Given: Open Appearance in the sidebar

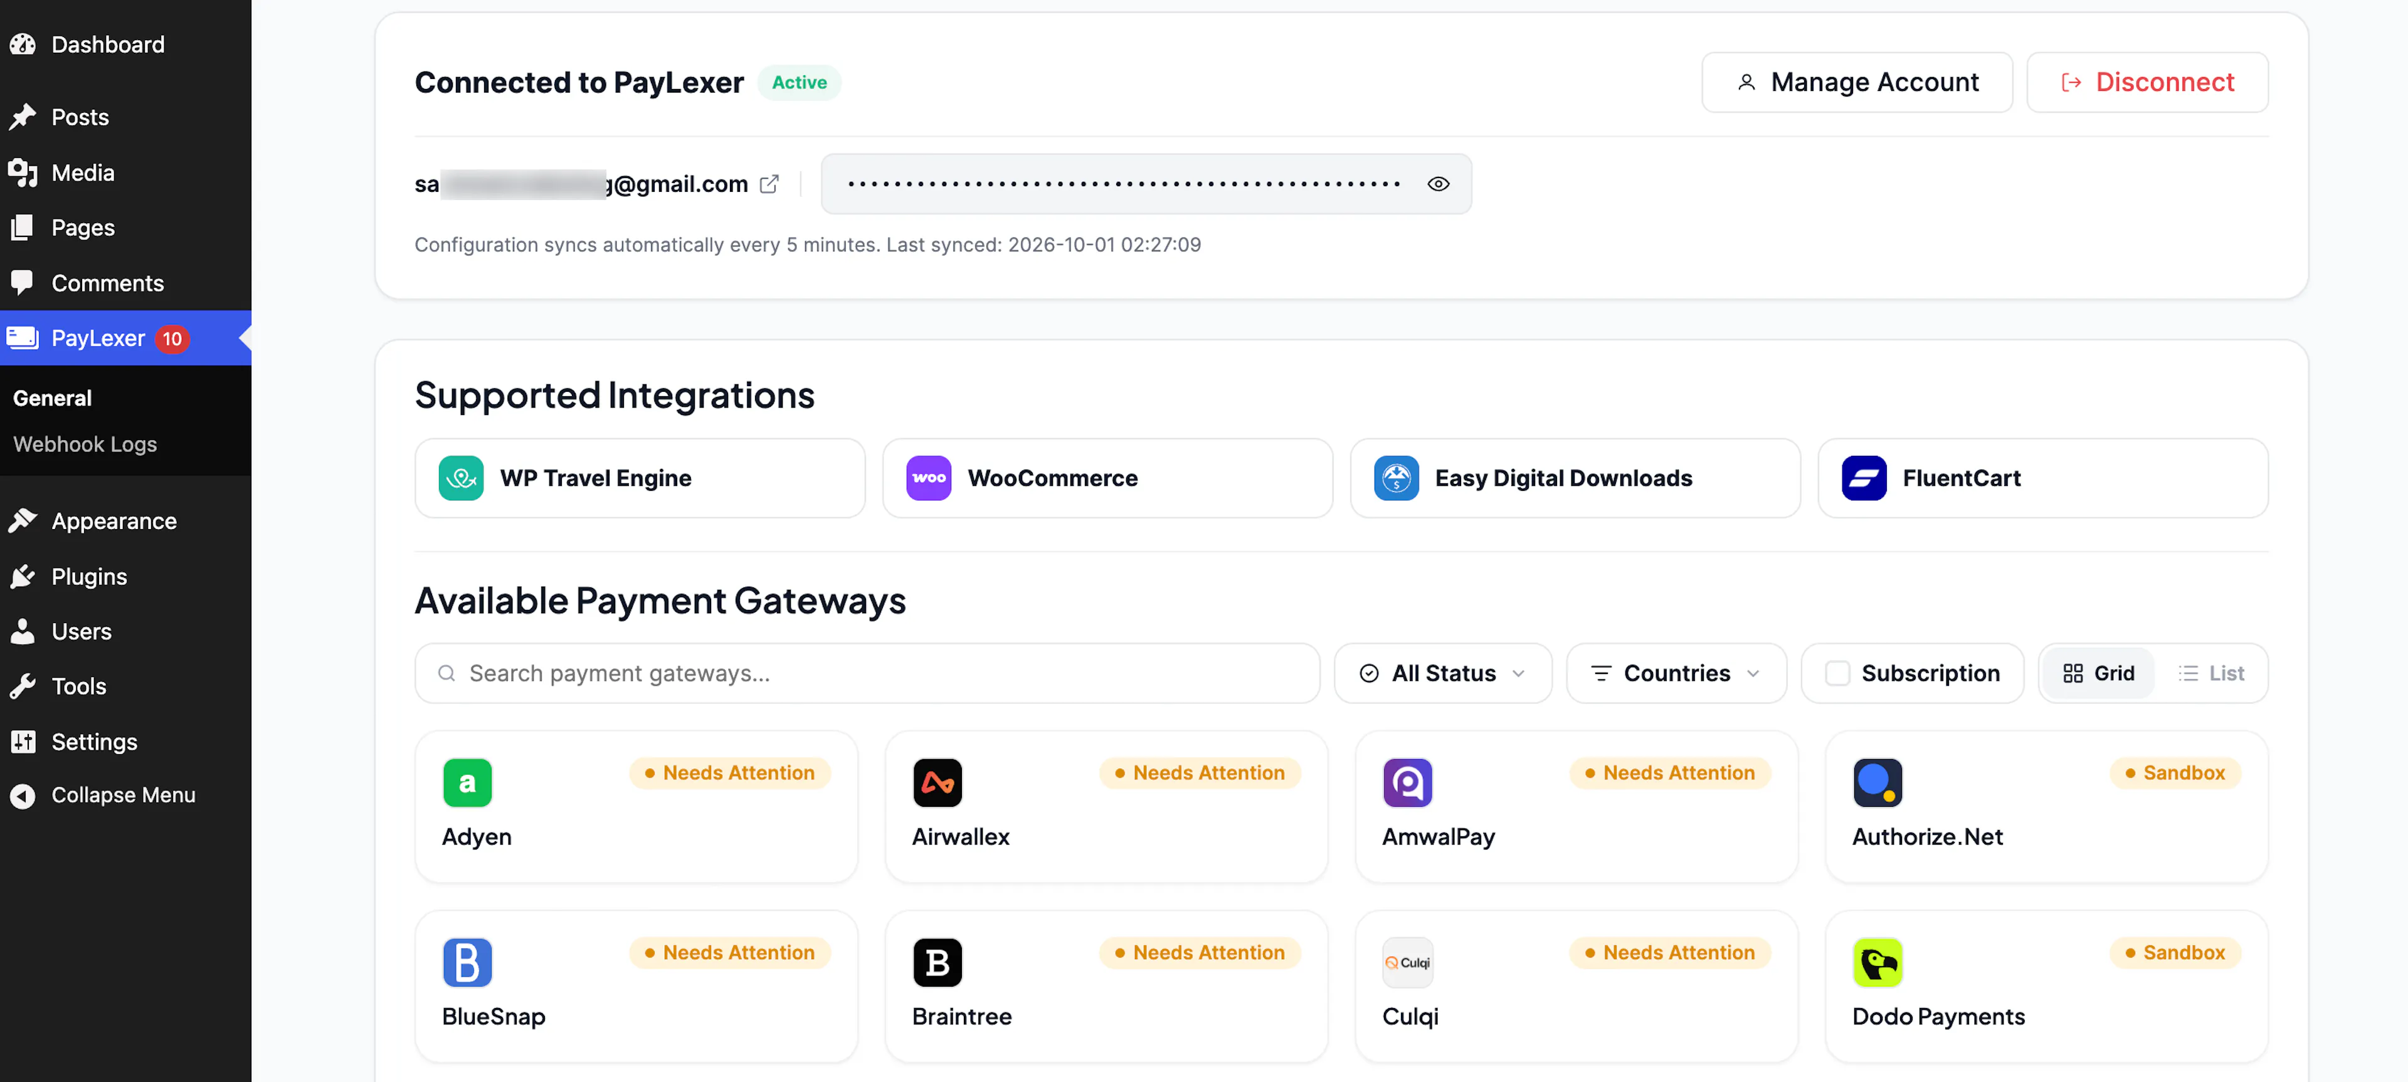Looking at the screenshot, I should pos(125,520).
